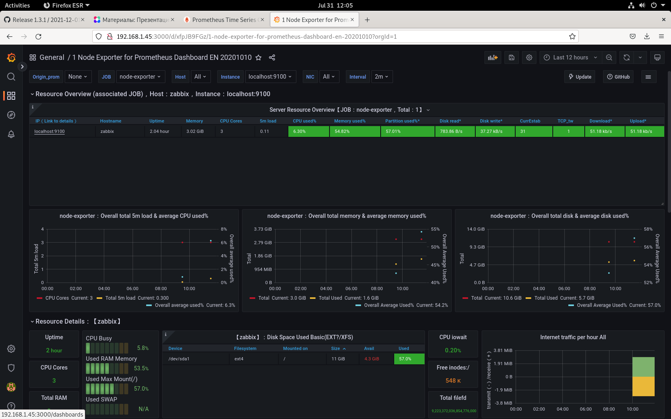Screen dimensions: 671x419
Task: Open the dashboard links hamburger menu
Action: tap(648, 77)
